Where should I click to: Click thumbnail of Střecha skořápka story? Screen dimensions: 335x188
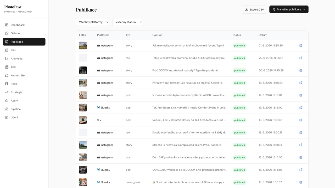click(x=83, y=145)
